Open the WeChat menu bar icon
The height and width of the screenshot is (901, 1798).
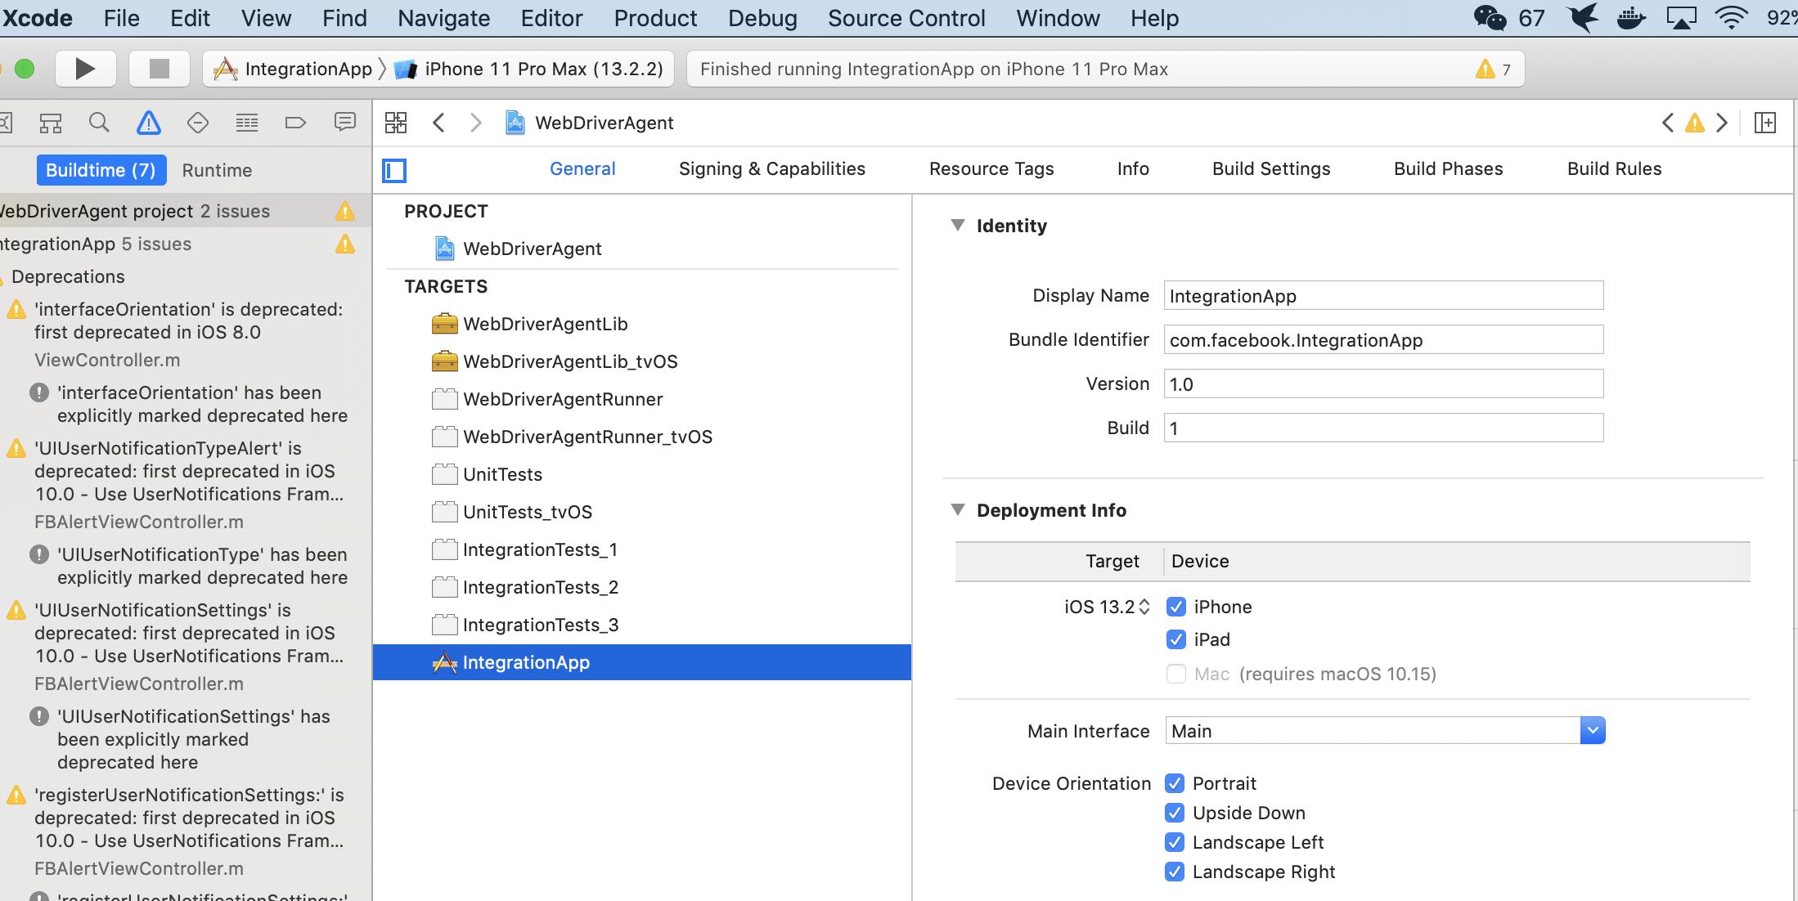pos(1490,17)
